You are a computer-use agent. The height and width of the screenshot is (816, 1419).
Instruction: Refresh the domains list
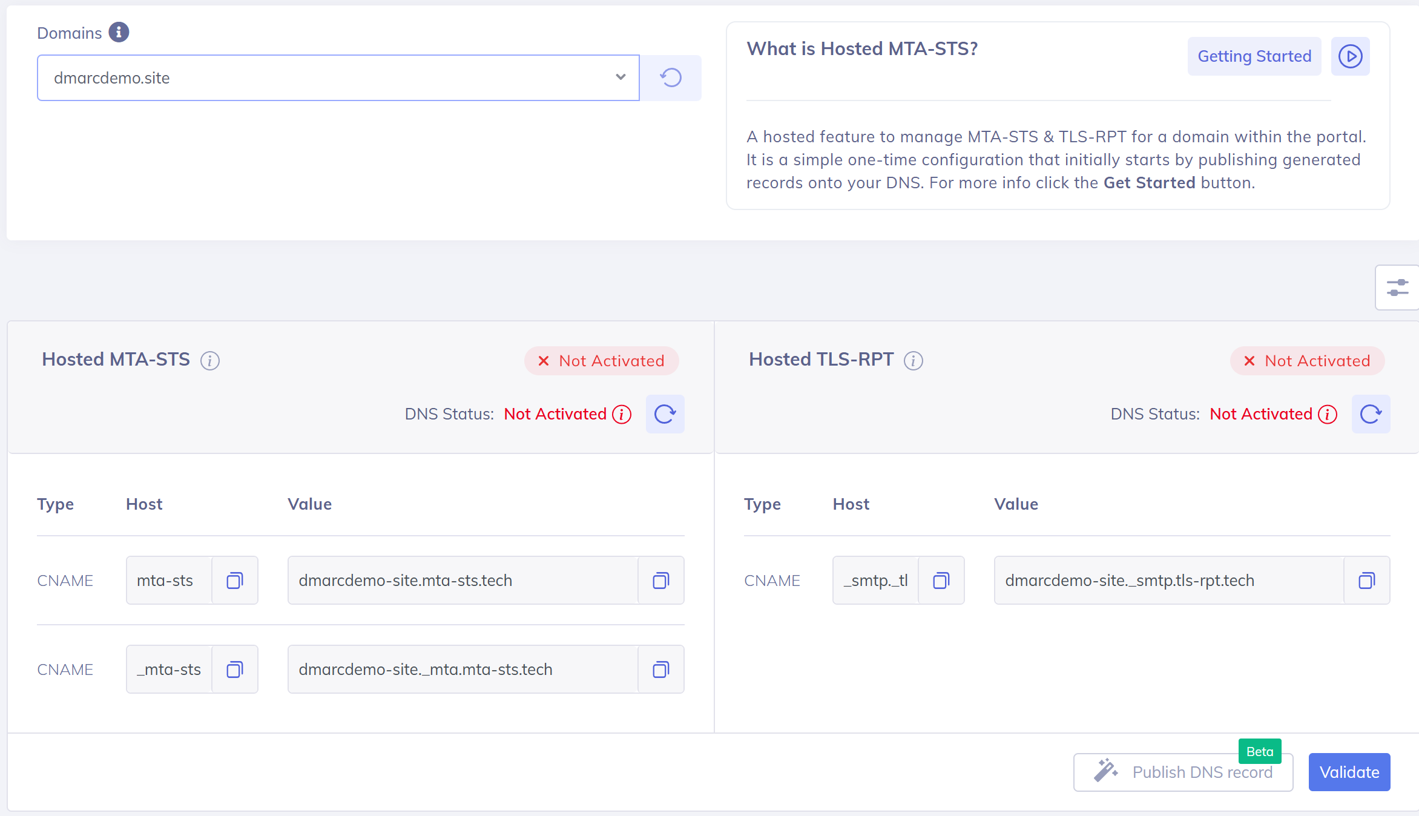(x=671, y=78)
